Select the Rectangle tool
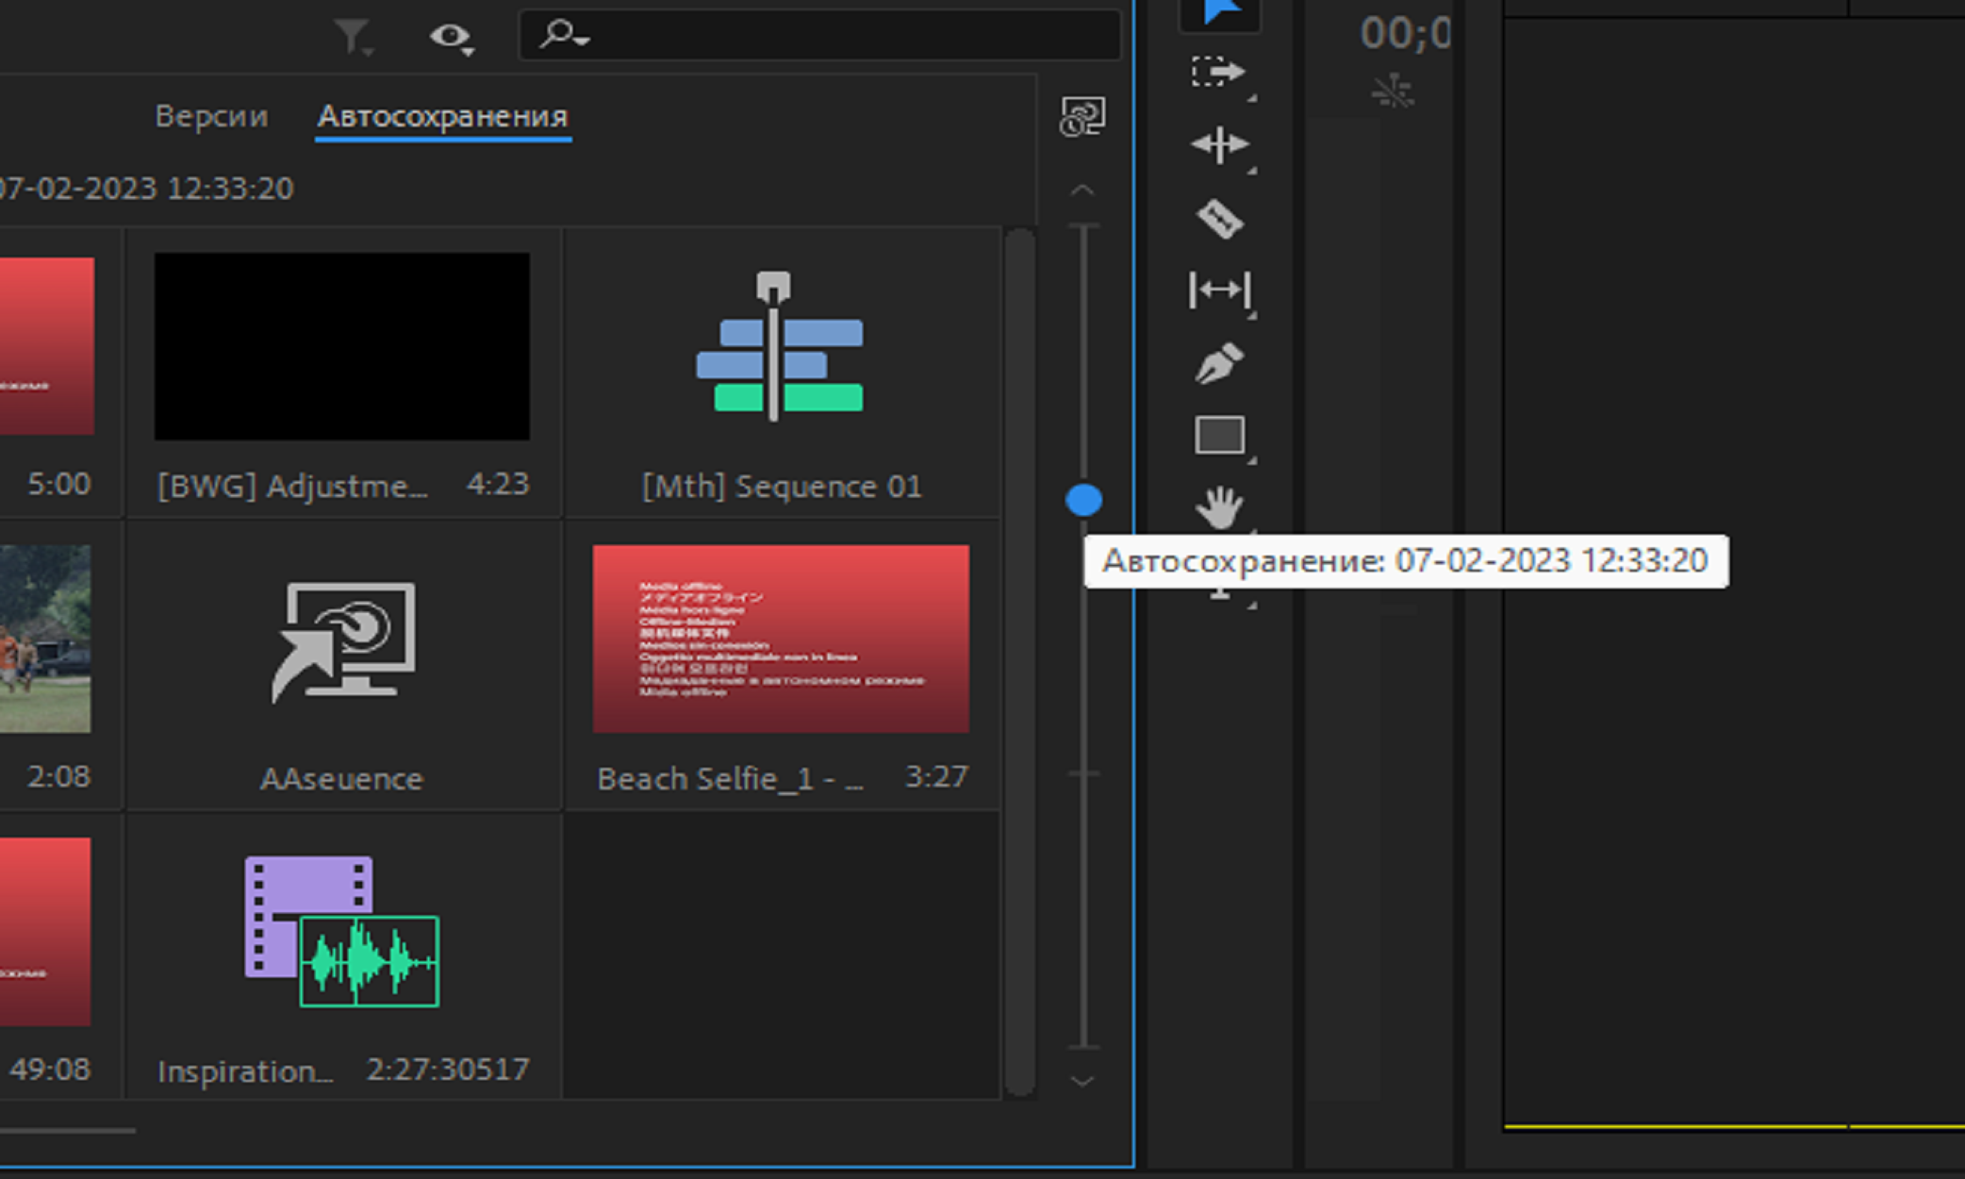This screenshot has width=1965, height=1179. [x=1220, y=436]
